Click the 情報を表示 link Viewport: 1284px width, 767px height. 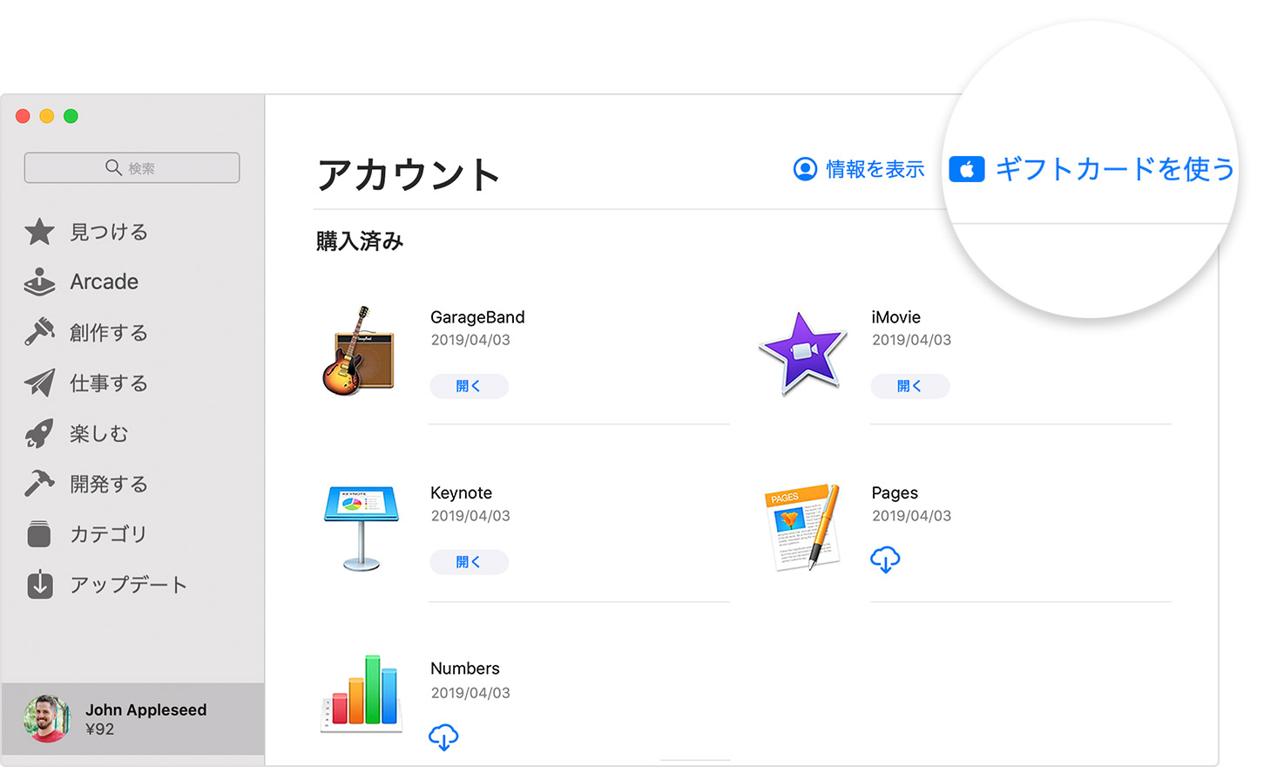[x=875, y=169]
